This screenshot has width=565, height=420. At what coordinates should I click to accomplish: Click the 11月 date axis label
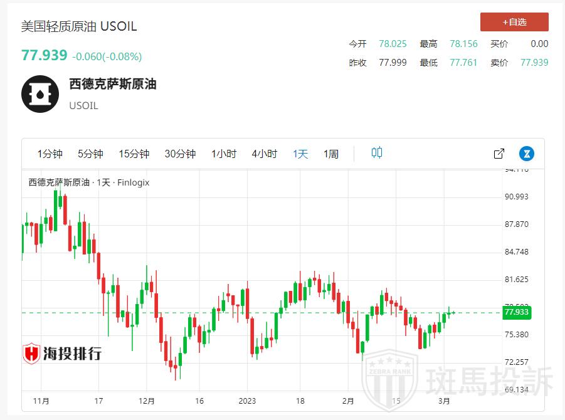click(x=41, y=401)
